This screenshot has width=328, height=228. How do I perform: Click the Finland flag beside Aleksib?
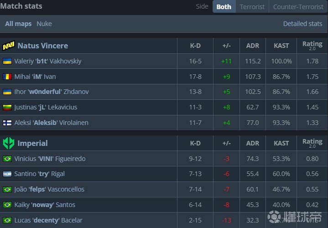coord(7,123)
